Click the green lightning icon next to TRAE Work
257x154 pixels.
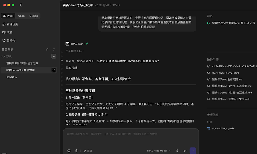[x=87, y=44]
